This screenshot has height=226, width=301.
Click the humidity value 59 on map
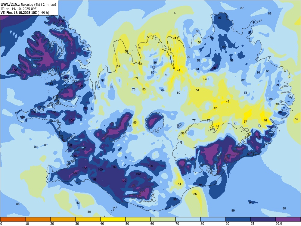[x=296, y=119]
